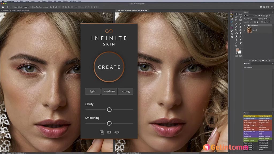The width and height of the screenshot is (274, 154).
Task: Select the Crop tool
Action: [236, 20]
